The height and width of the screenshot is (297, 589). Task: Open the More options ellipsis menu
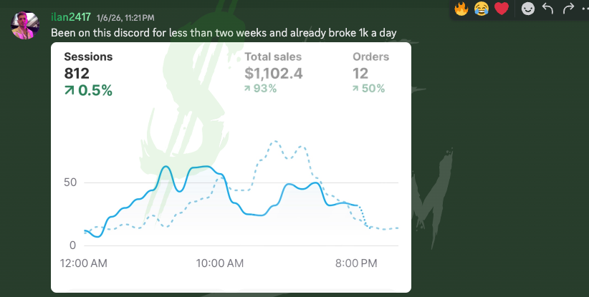pyautogui.click(x=585, y=9)
